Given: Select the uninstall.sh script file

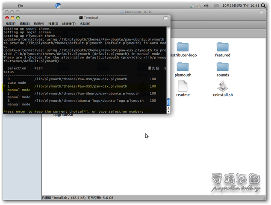Looking at the screenshot, I should tap(222, 87).
